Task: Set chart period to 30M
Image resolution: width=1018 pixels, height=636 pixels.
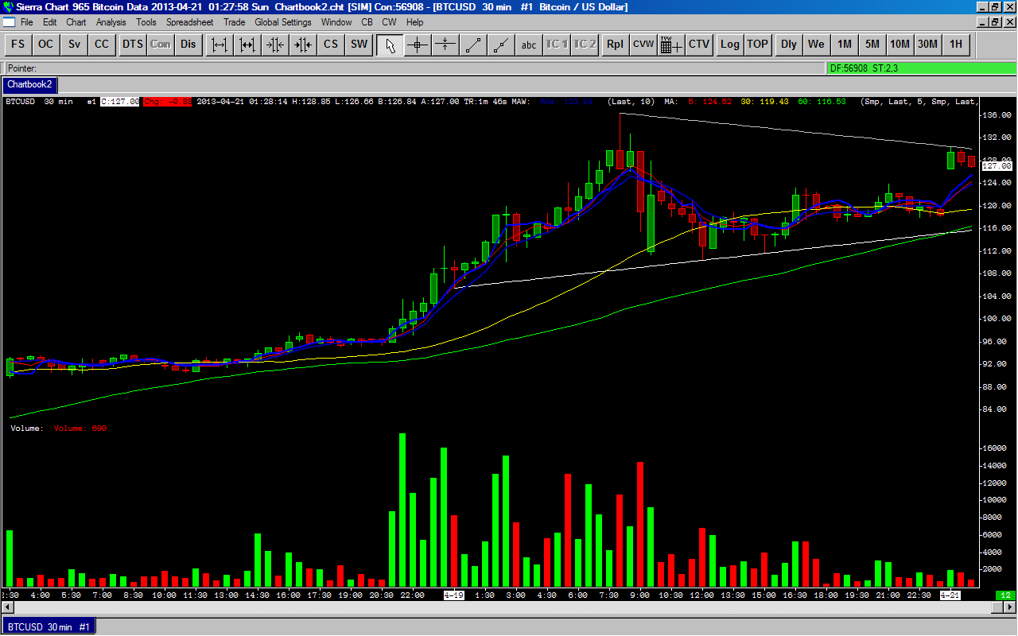Action: (927, 45)
